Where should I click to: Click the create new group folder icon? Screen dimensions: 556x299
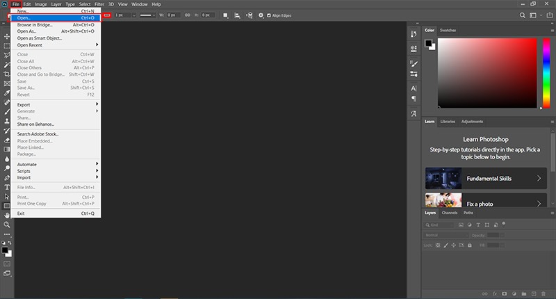point(524,293)
